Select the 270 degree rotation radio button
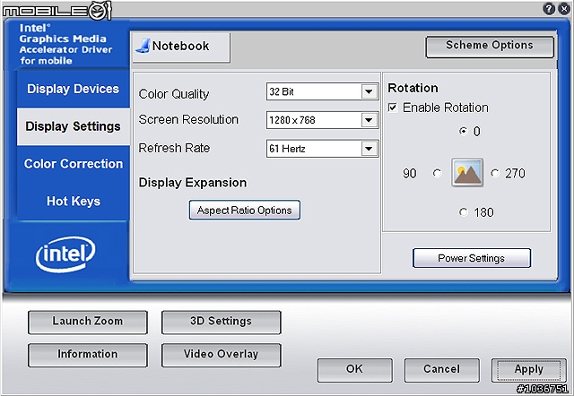Viewport: 574px width, 396px height. click(495, 173)
